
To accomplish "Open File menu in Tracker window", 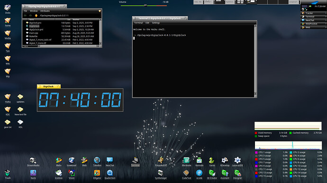I will click(x=25, y=11).
